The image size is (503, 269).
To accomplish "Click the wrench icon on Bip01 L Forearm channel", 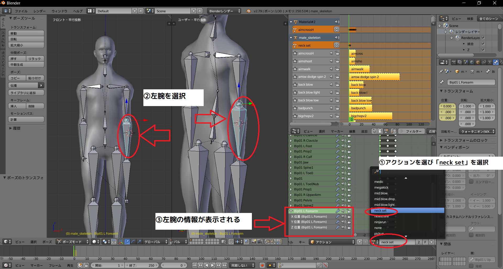I will (x=338, y=211).
